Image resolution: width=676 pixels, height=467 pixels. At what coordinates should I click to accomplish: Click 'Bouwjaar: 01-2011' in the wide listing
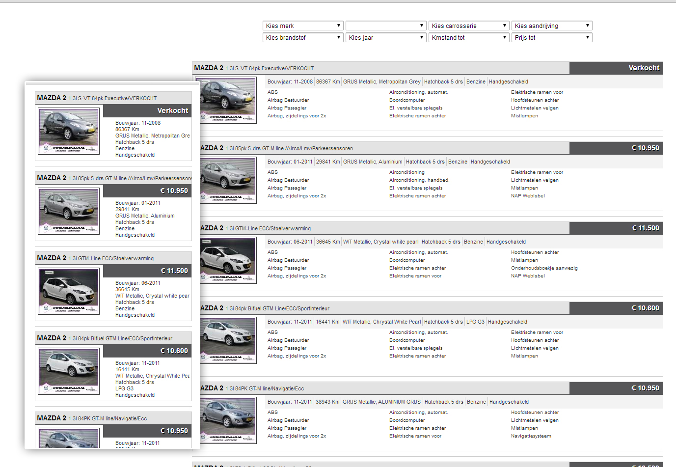[x=290, y=162]
